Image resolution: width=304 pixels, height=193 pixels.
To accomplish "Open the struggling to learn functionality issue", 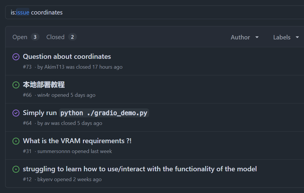I will [140, 169].
